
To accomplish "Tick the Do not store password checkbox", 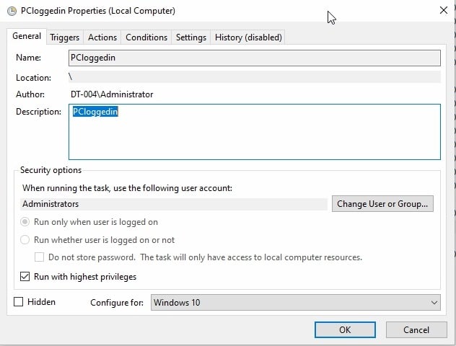I will coord(39,257).
